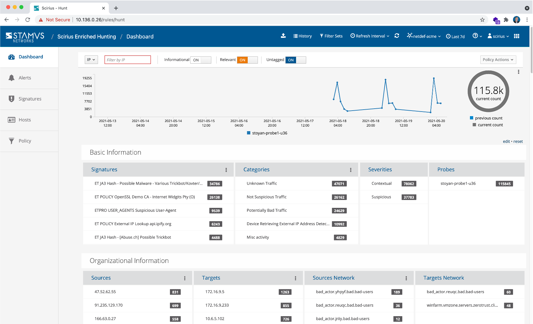The width and height of the screenshot is (533, 324).
Task: Go to Alerts in sidebar
Action: (29, 78)
